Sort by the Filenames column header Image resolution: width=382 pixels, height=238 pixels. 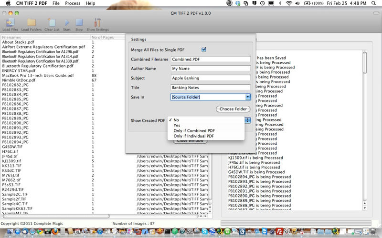(45, 37)
